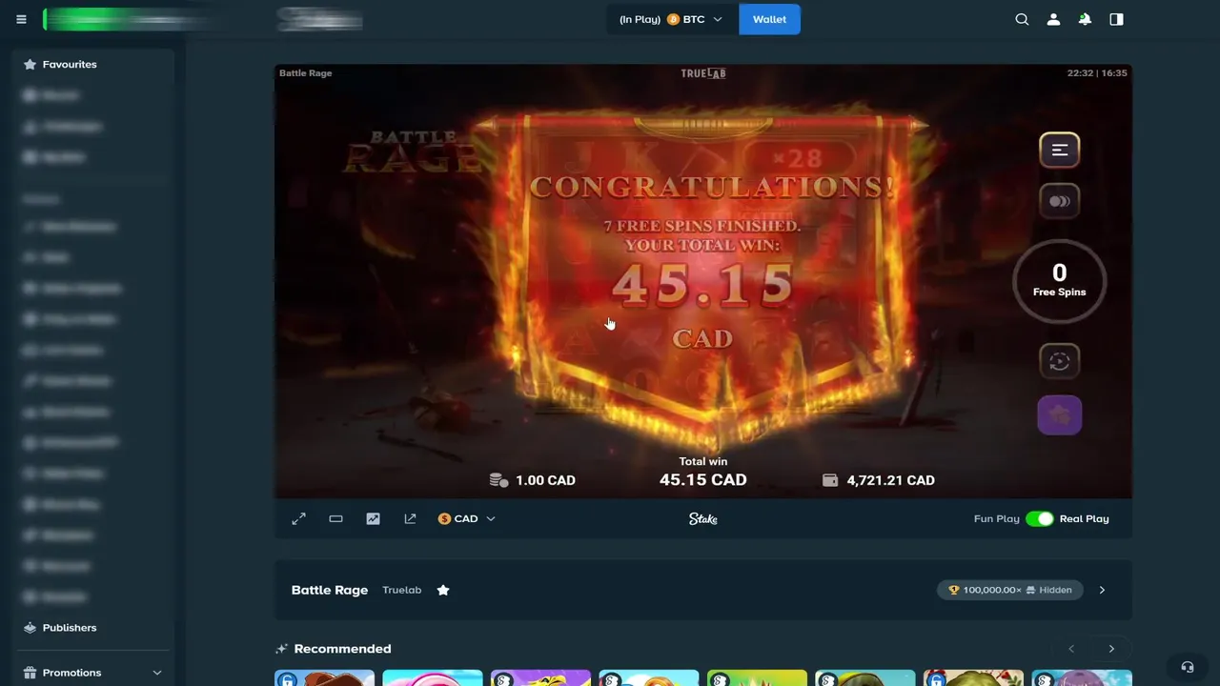Viewport: 1220px width, 686px height.
Task: Click the Fun Play label
Action: coord(996,518)
